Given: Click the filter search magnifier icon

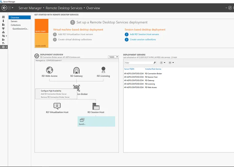Looking at the screenshot, I should click(x=155, y=63).
